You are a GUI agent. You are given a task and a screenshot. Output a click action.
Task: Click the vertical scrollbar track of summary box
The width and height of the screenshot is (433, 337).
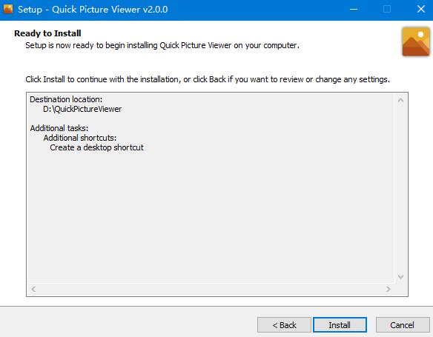point(400,188)
